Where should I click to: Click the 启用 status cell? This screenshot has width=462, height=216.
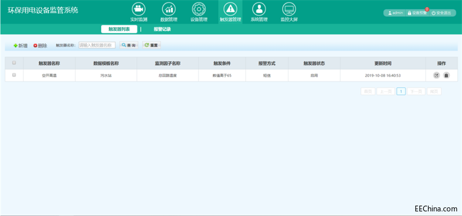tap(314, 75)
